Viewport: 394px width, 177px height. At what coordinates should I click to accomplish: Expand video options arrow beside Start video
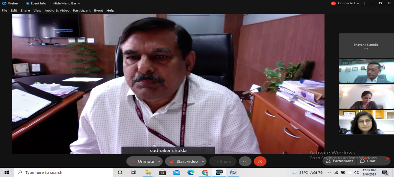pos(203,161)
